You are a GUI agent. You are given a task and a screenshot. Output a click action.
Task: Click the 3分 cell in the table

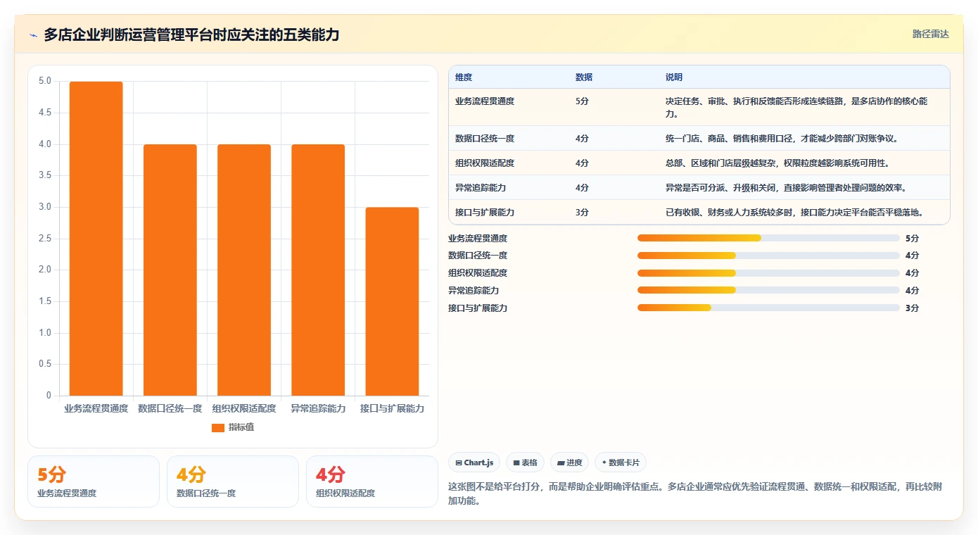click(582, 213)
